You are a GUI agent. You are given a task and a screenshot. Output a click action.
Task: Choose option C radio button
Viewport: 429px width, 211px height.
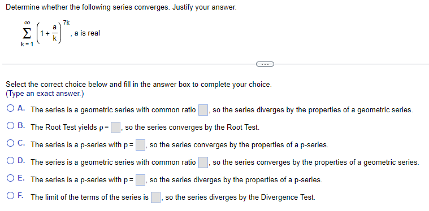tap(11, 143)
